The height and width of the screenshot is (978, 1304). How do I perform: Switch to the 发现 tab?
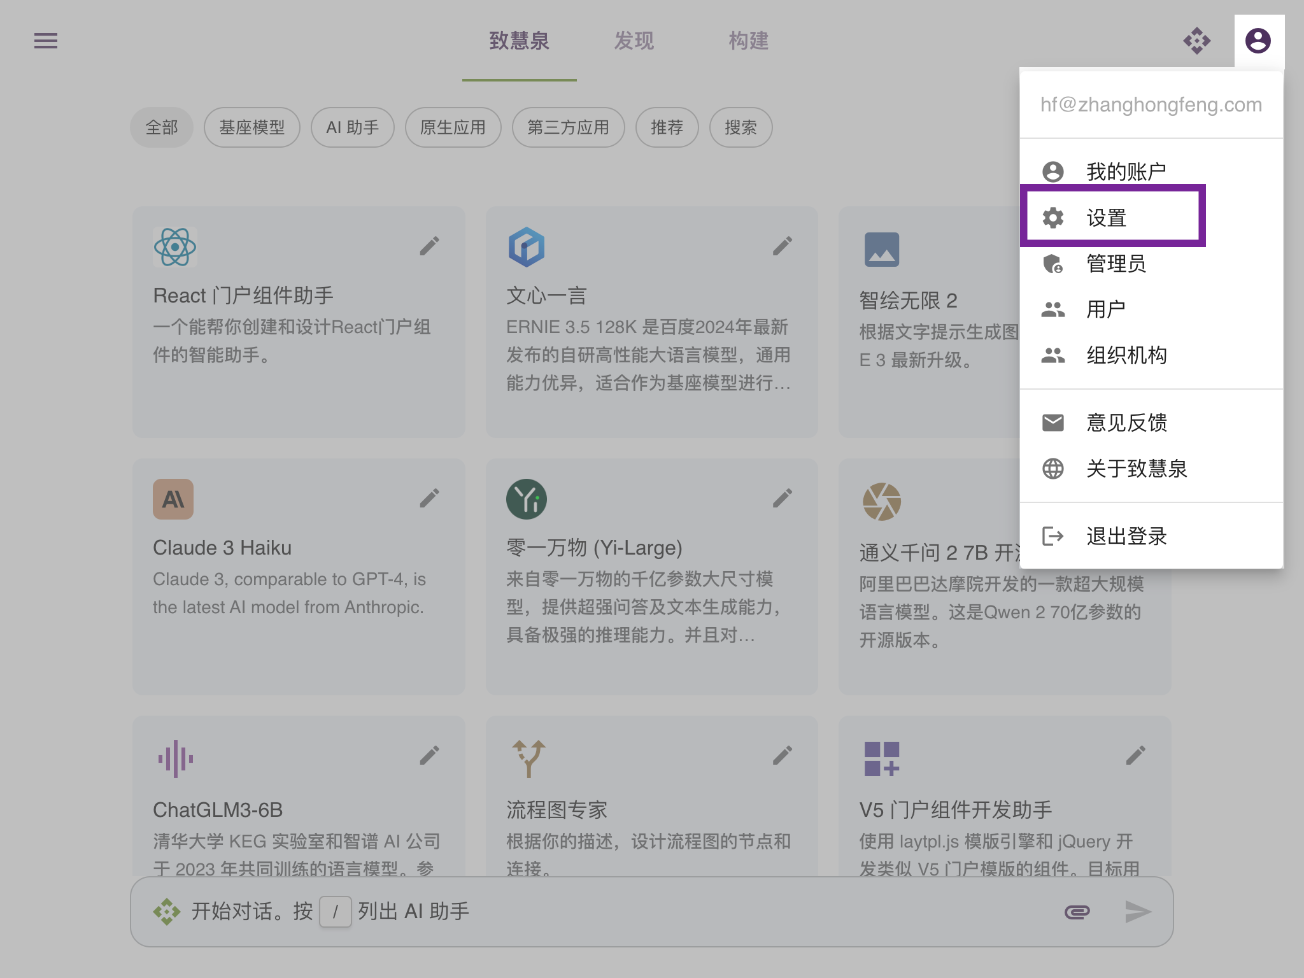pyautogui.click(x=634, y=41)
